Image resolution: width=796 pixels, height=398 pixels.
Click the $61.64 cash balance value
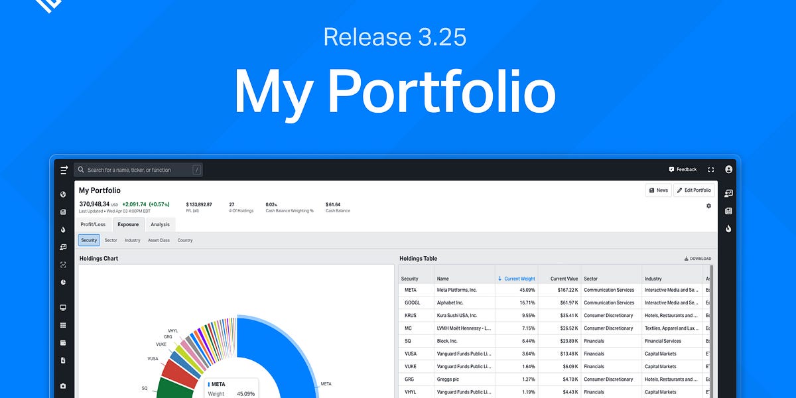click(333, 204)
